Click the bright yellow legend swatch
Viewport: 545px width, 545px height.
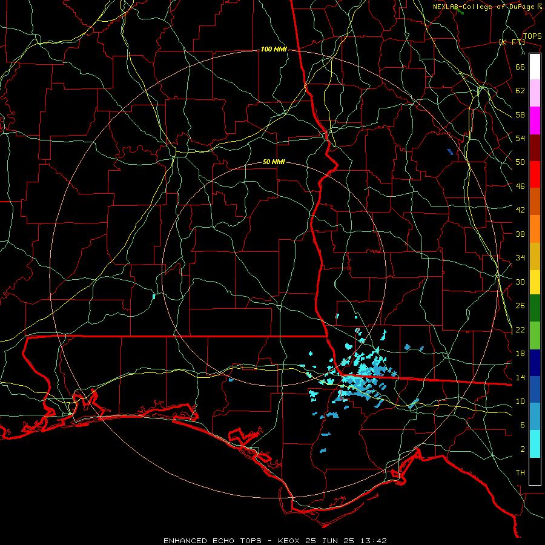[535, 282]
